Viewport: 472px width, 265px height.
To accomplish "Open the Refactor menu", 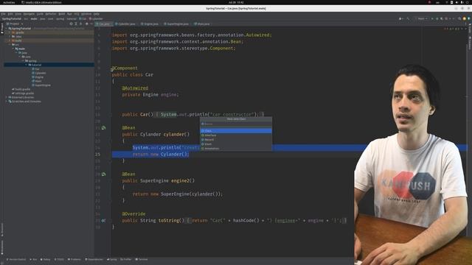I will [x=51, y=14].
